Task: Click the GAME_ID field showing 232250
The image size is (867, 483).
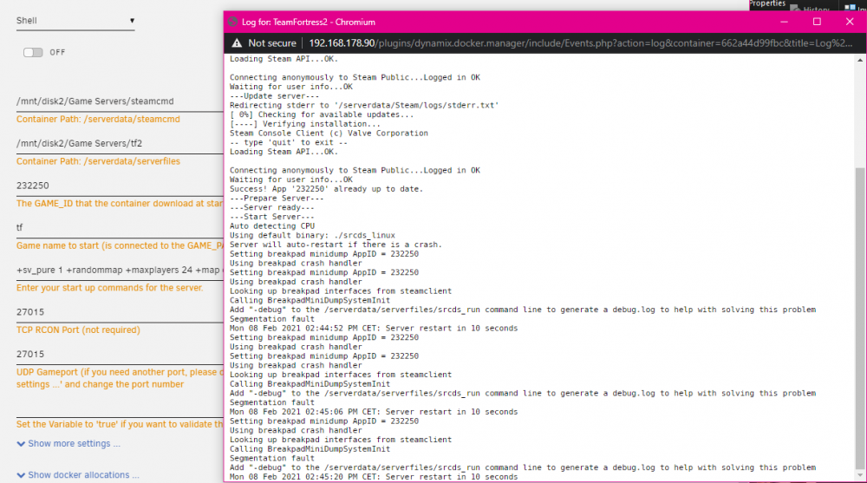Action: pos(120,186)
